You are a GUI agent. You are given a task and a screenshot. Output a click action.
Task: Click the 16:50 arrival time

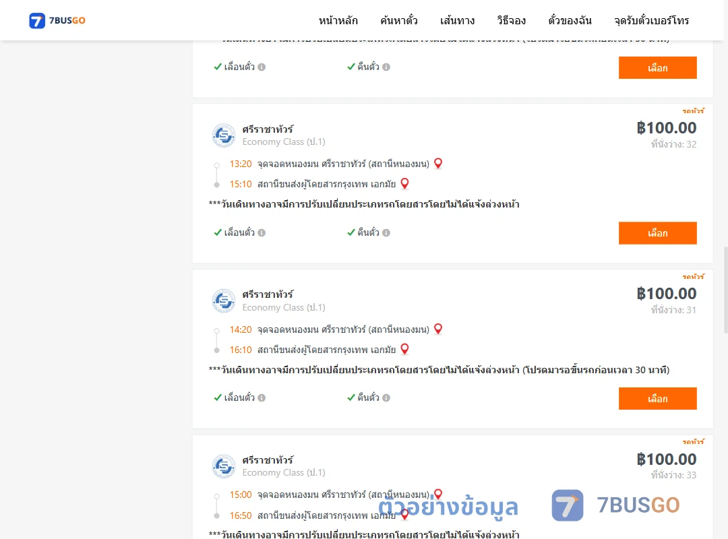241,516
